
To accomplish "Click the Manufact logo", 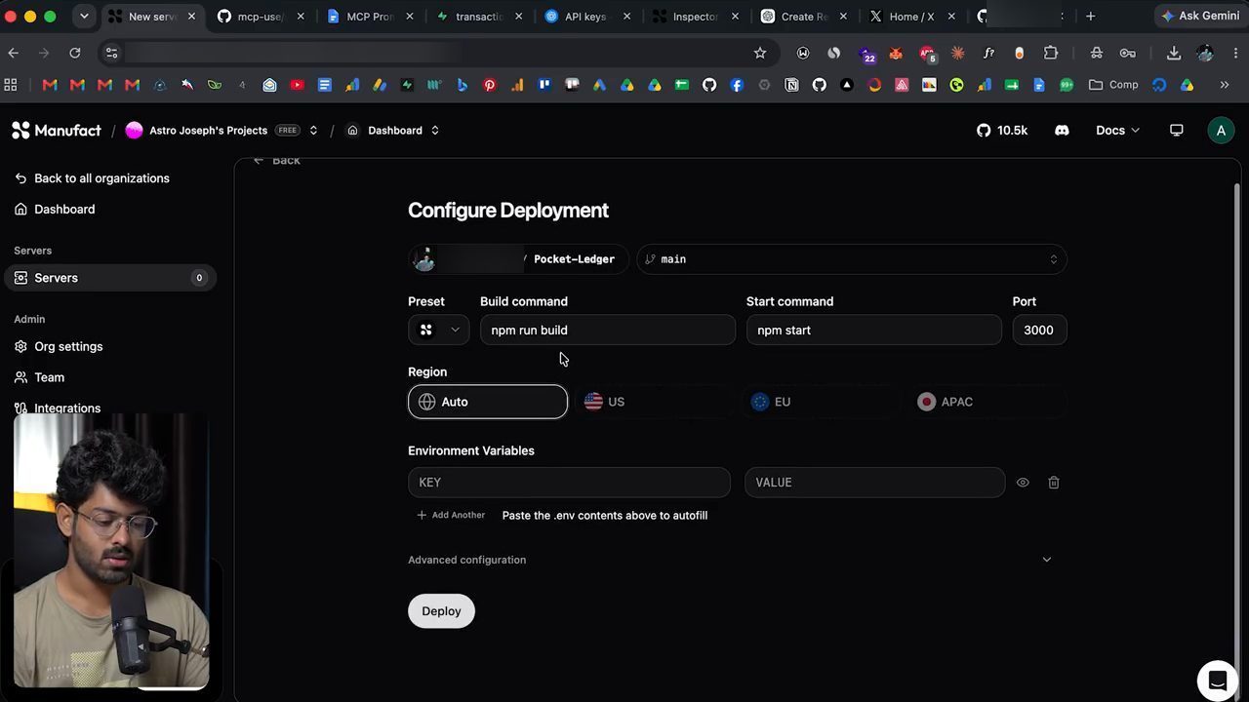I will tap(57, 131).
